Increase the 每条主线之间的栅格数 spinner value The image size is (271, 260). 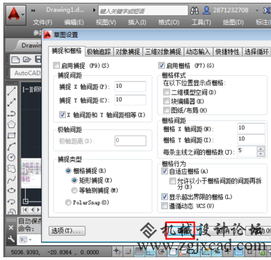[x=261, y=149]
